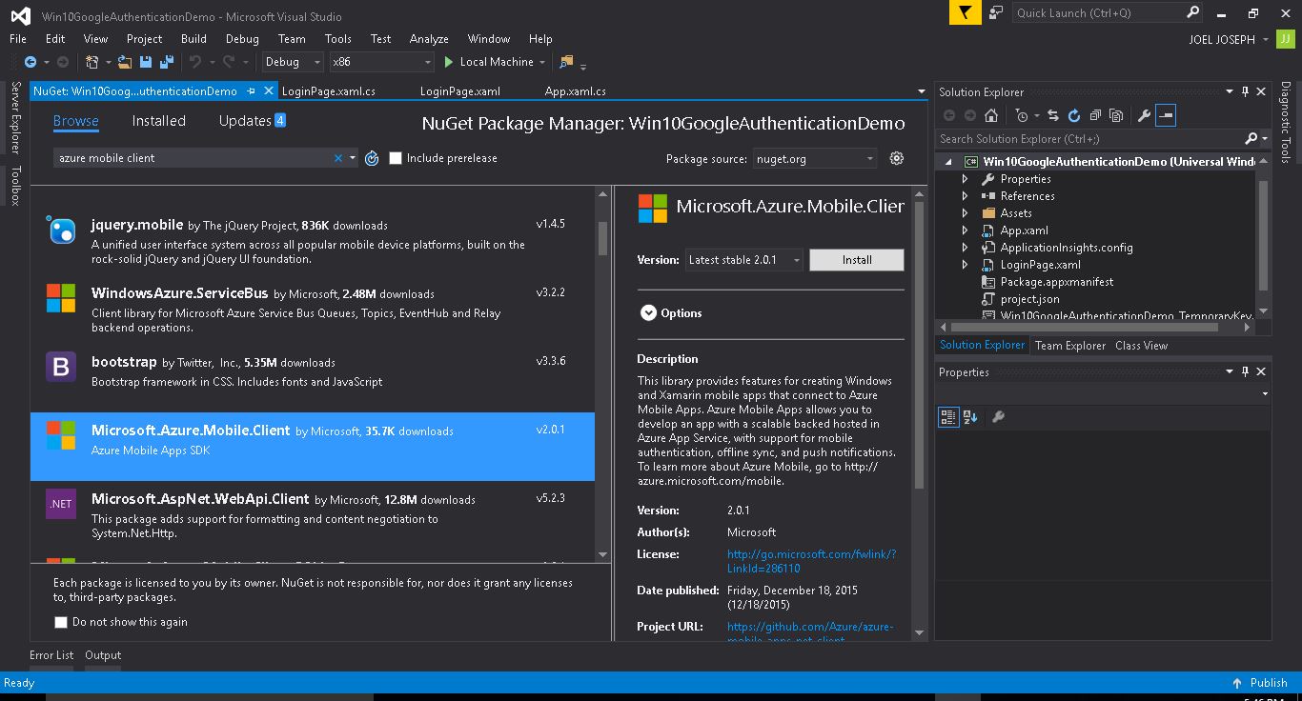
Task: Open the notifications flag icon
Action: pyautogui.click(x=966, y=12)
